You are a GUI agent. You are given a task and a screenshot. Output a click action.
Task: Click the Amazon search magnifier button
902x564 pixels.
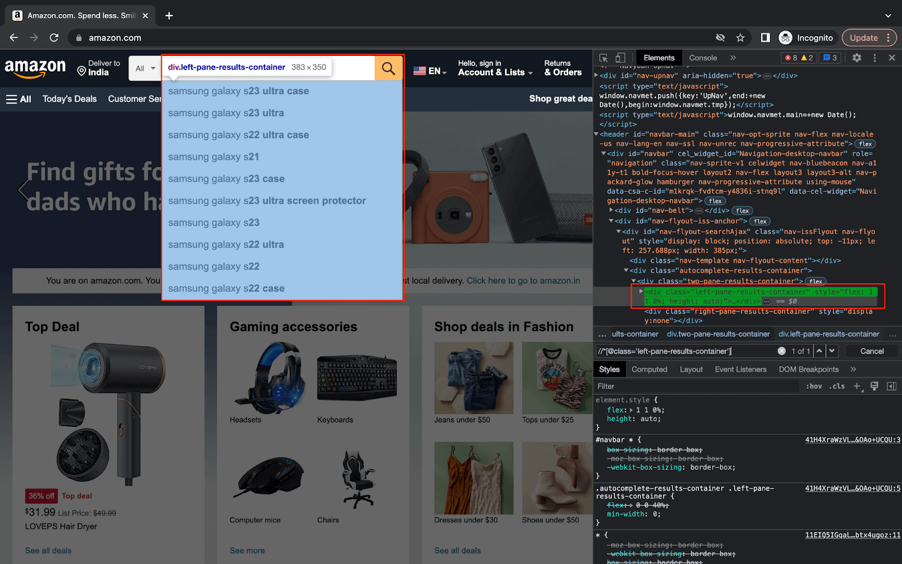[x=388, y=68]
